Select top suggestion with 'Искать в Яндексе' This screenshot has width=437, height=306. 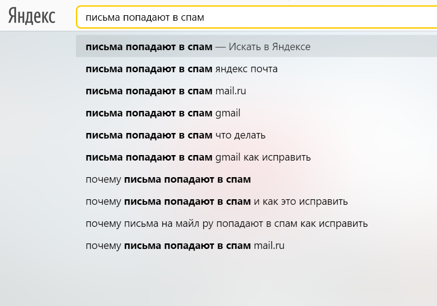198,47
